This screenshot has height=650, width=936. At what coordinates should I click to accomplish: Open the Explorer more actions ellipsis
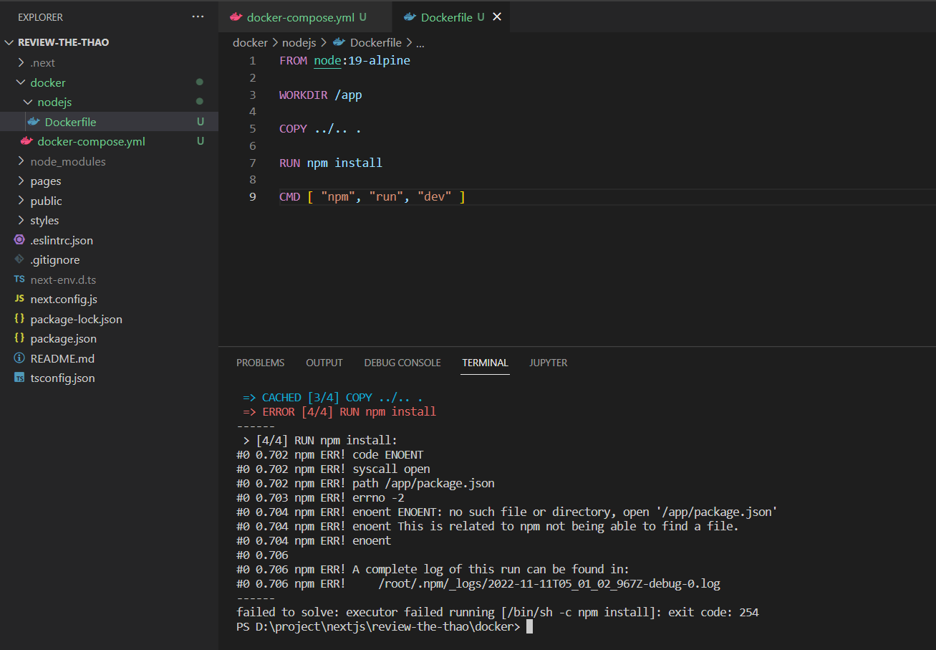pyautogui.click(x=198, y=17)
